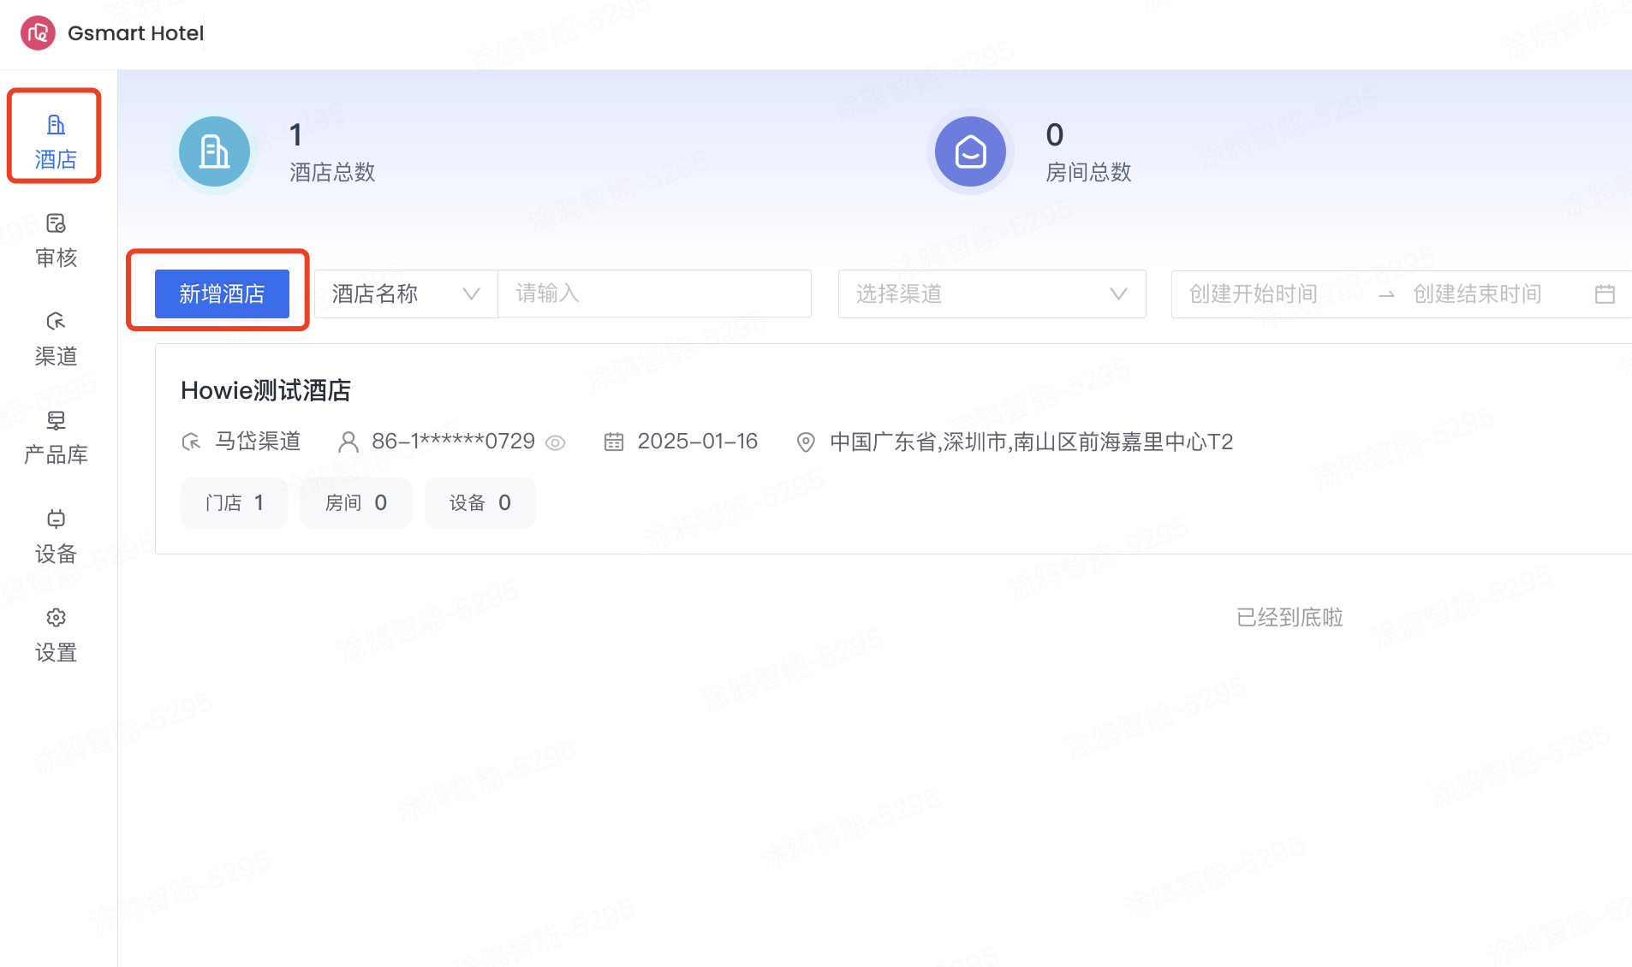Click the user icon beside the phone number
This screenshot has height=967, width=1632.
point(348,442)
